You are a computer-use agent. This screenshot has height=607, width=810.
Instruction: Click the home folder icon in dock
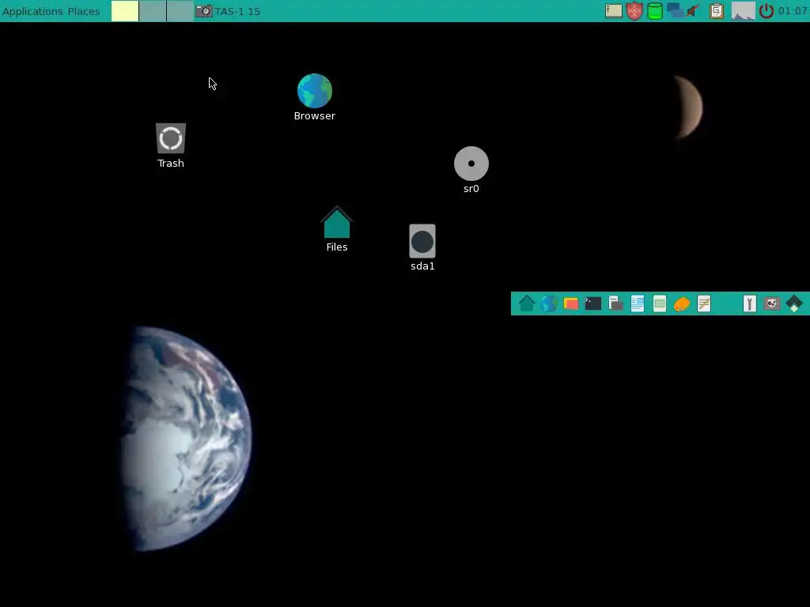(x=526, y=303)
